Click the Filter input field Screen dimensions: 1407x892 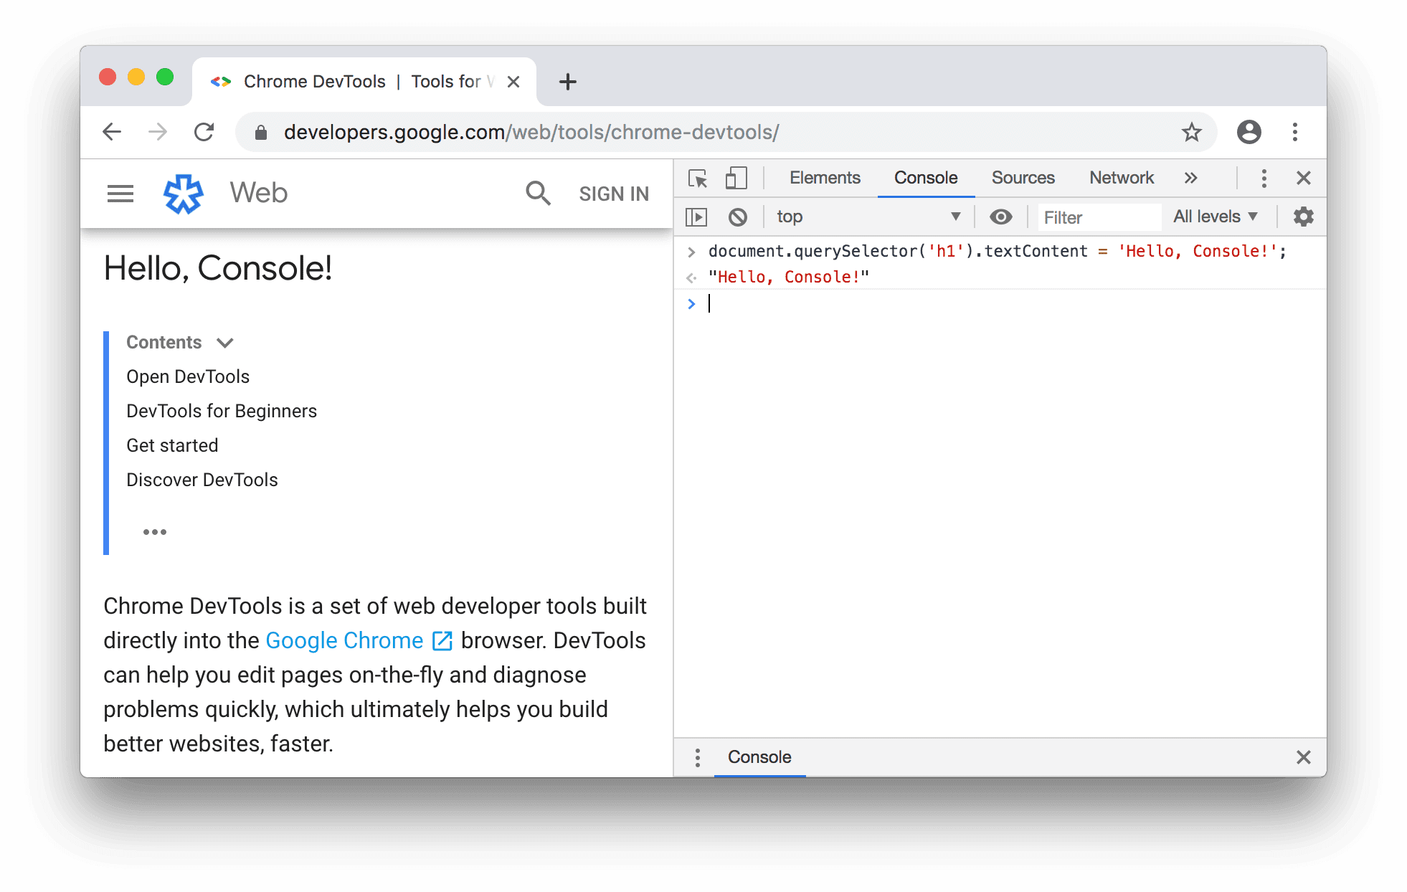pos(1092,215)
